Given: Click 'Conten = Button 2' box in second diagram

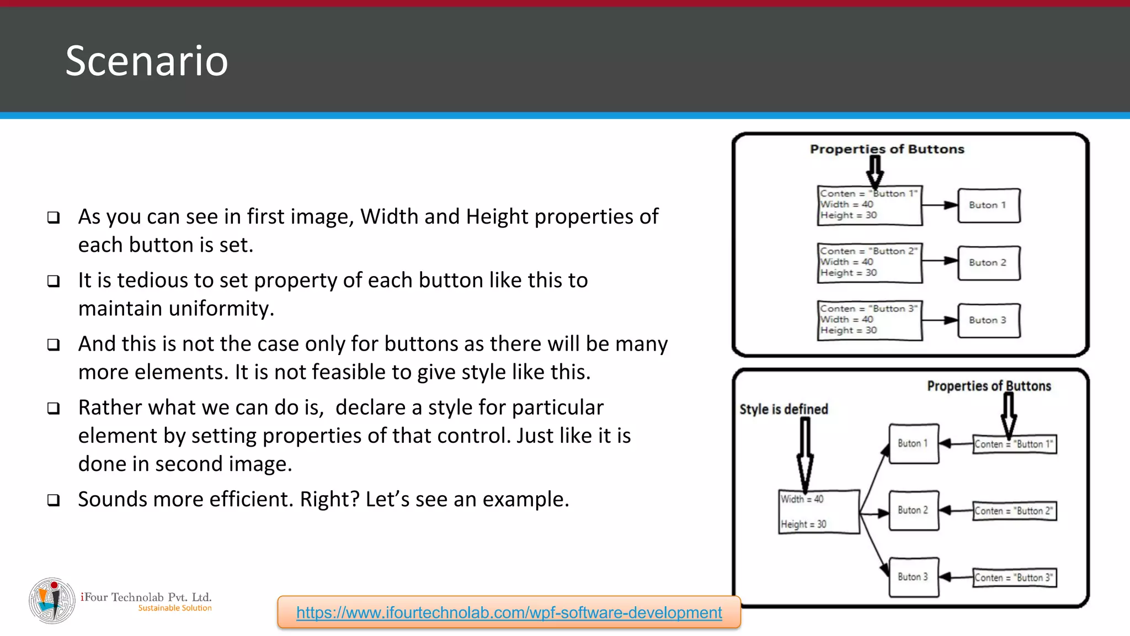Looking at the screenshot, I should tap(1014, 511).
